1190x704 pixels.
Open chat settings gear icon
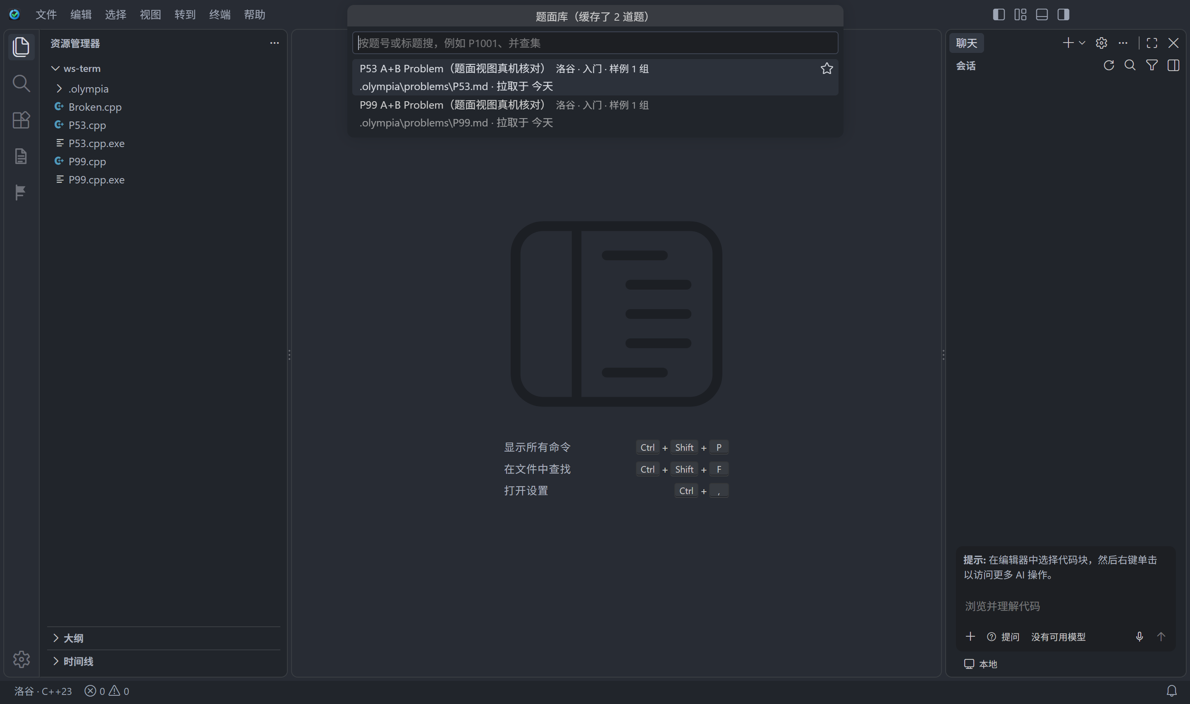point(1101,43)
